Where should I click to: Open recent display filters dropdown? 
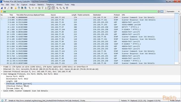[x=165, y=11]
